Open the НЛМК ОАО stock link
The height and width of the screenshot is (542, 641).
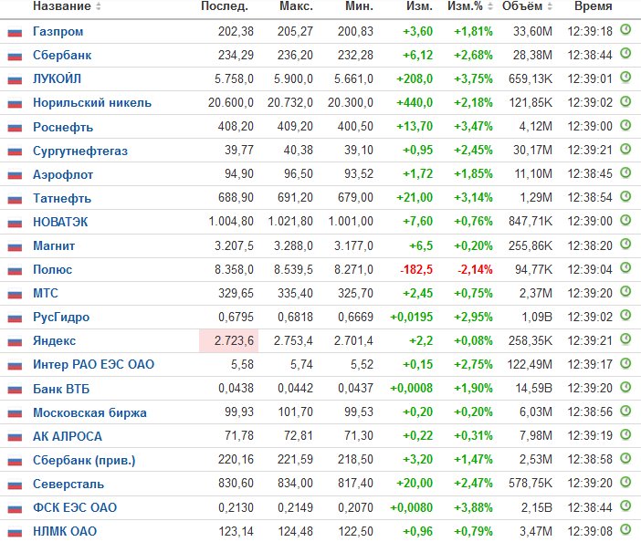65,531
